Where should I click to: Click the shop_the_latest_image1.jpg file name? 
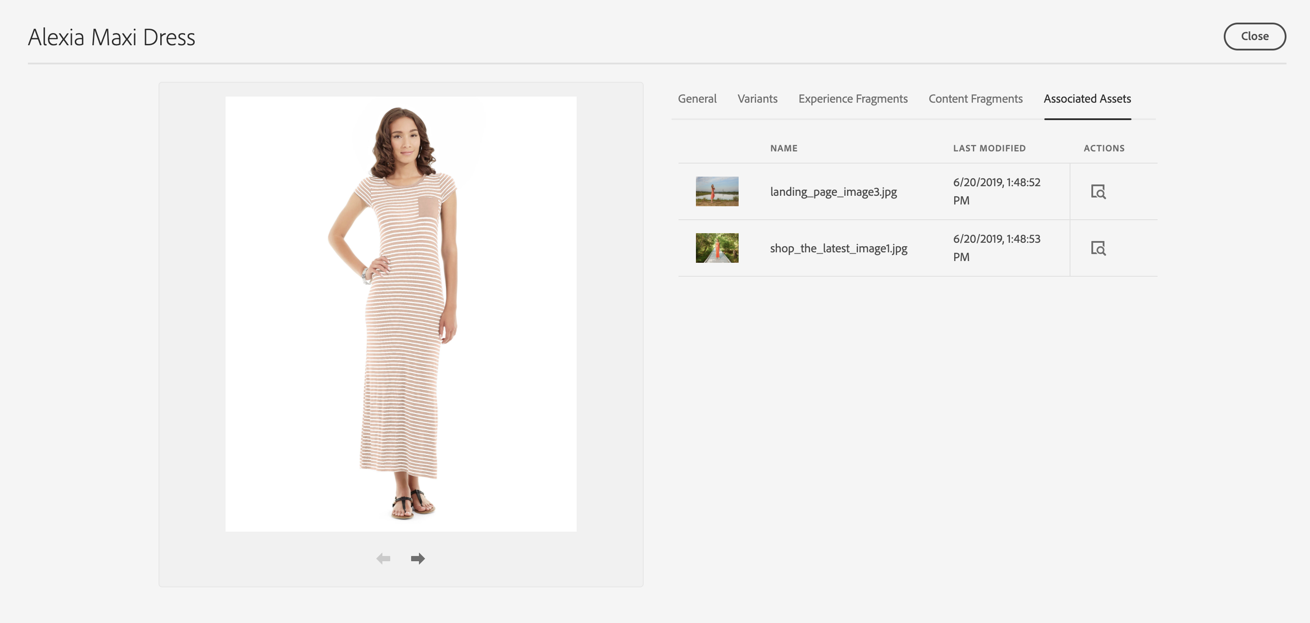(838, 248)
